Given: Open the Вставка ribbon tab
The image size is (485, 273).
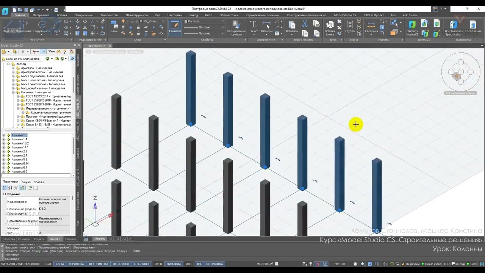Looking at the screenshot, I should [x=62, y=15].
